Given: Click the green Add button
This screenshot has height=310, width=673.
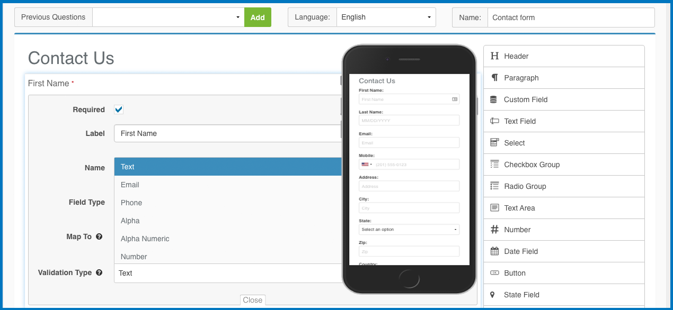Looking at the screenshot, I should tap(258, 17).
